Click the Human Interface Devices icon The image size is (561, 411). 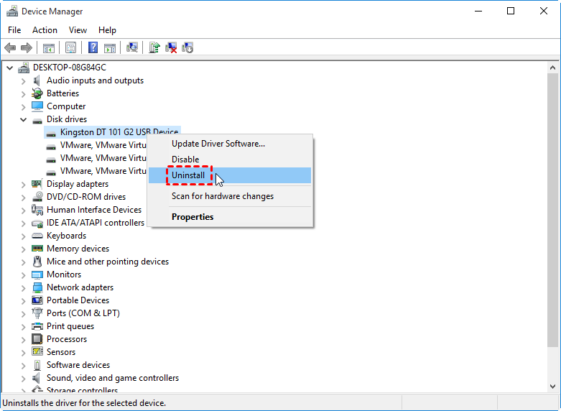point(37,210)
